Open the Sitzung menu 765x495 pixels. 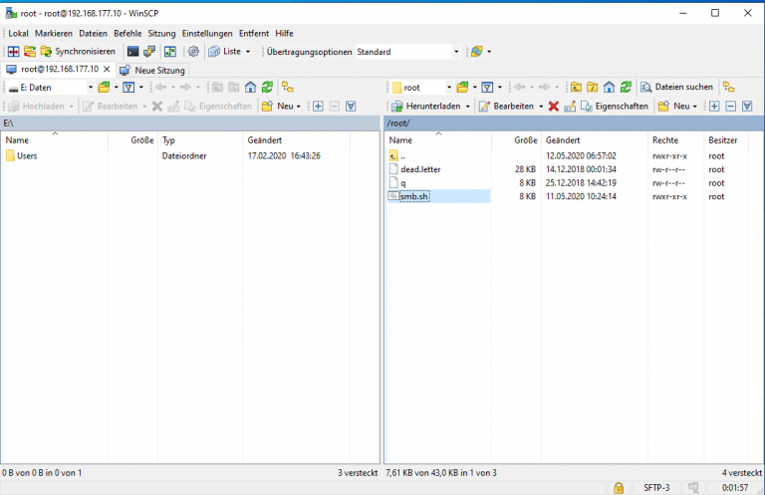[x=161, y=33]
